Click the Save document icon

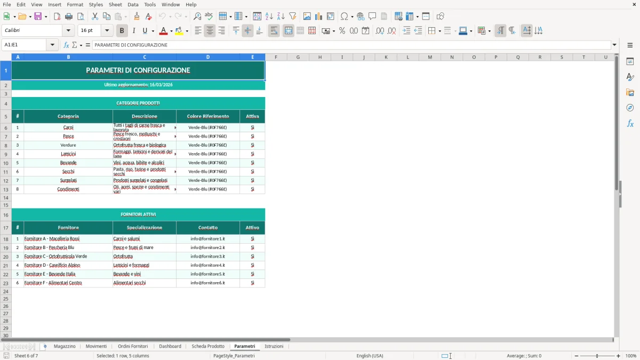pos(38,17)
